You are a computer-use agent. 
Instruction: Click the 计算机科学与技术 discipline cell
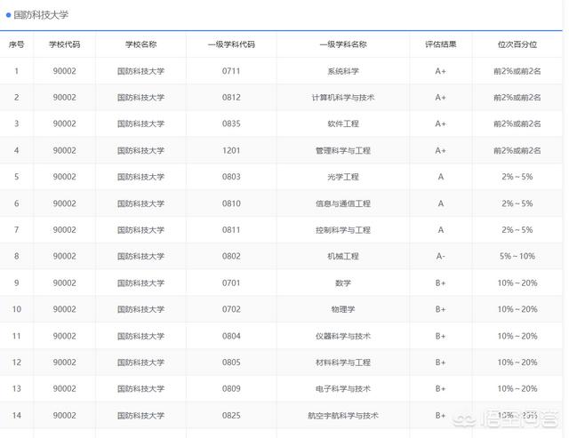[x=343, y=98]
